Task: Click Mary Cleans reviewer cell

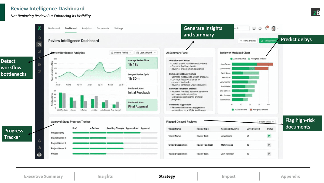Action: pyautogui.click(x=227, y=145)
